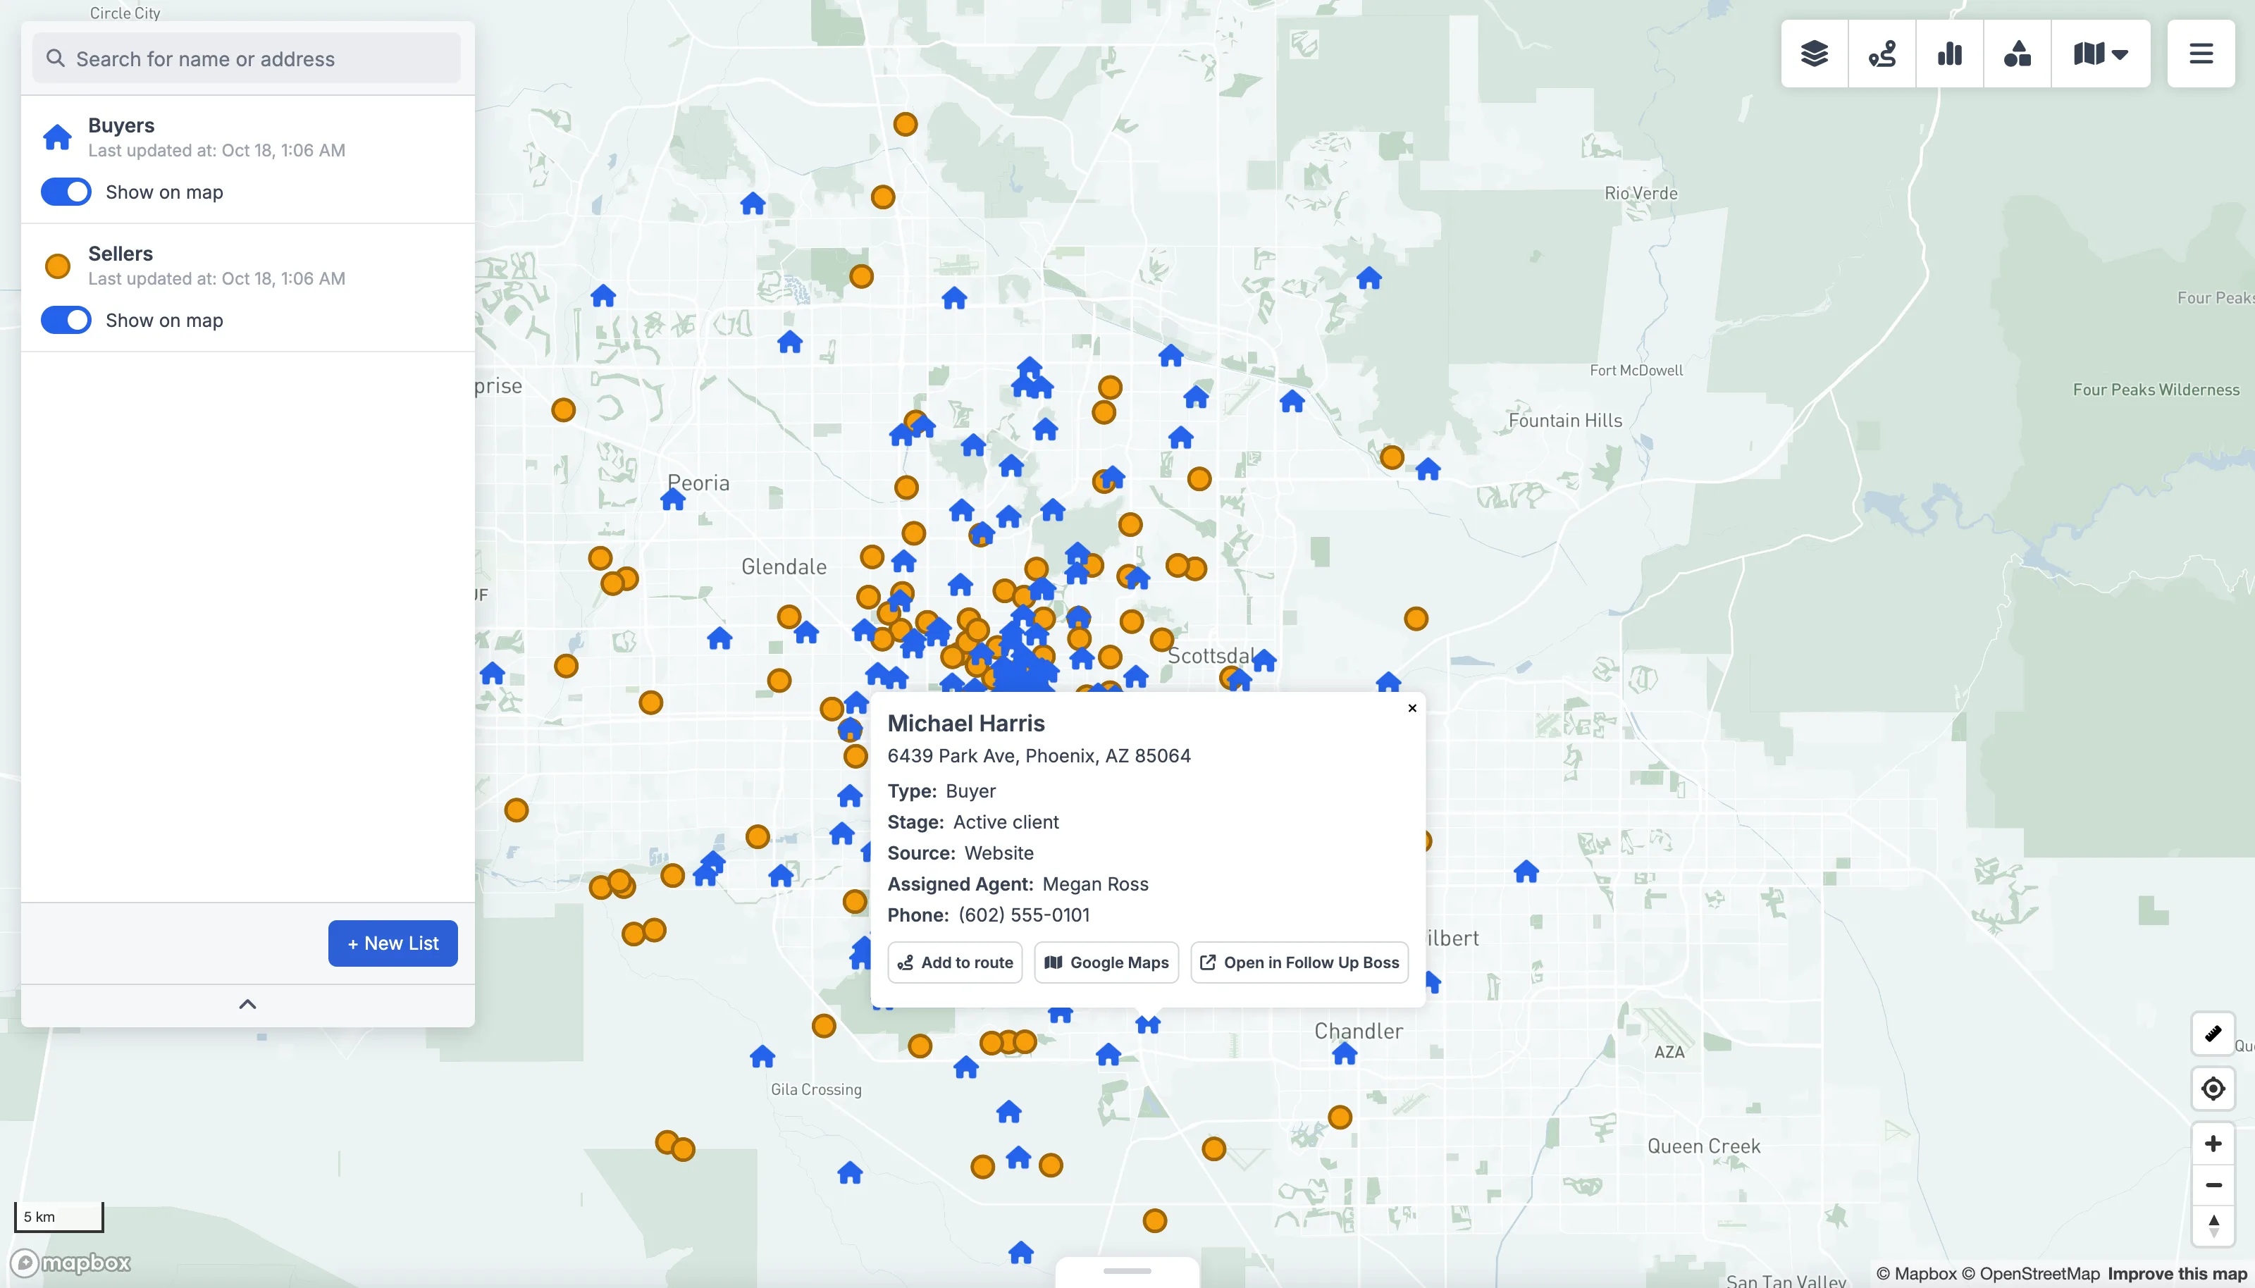2255x1288 pixels.
Task: Open the Sellers list title
Action: click(x=121, y=253)
